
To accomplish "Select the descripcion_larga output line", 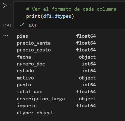I will coord(56,99).
